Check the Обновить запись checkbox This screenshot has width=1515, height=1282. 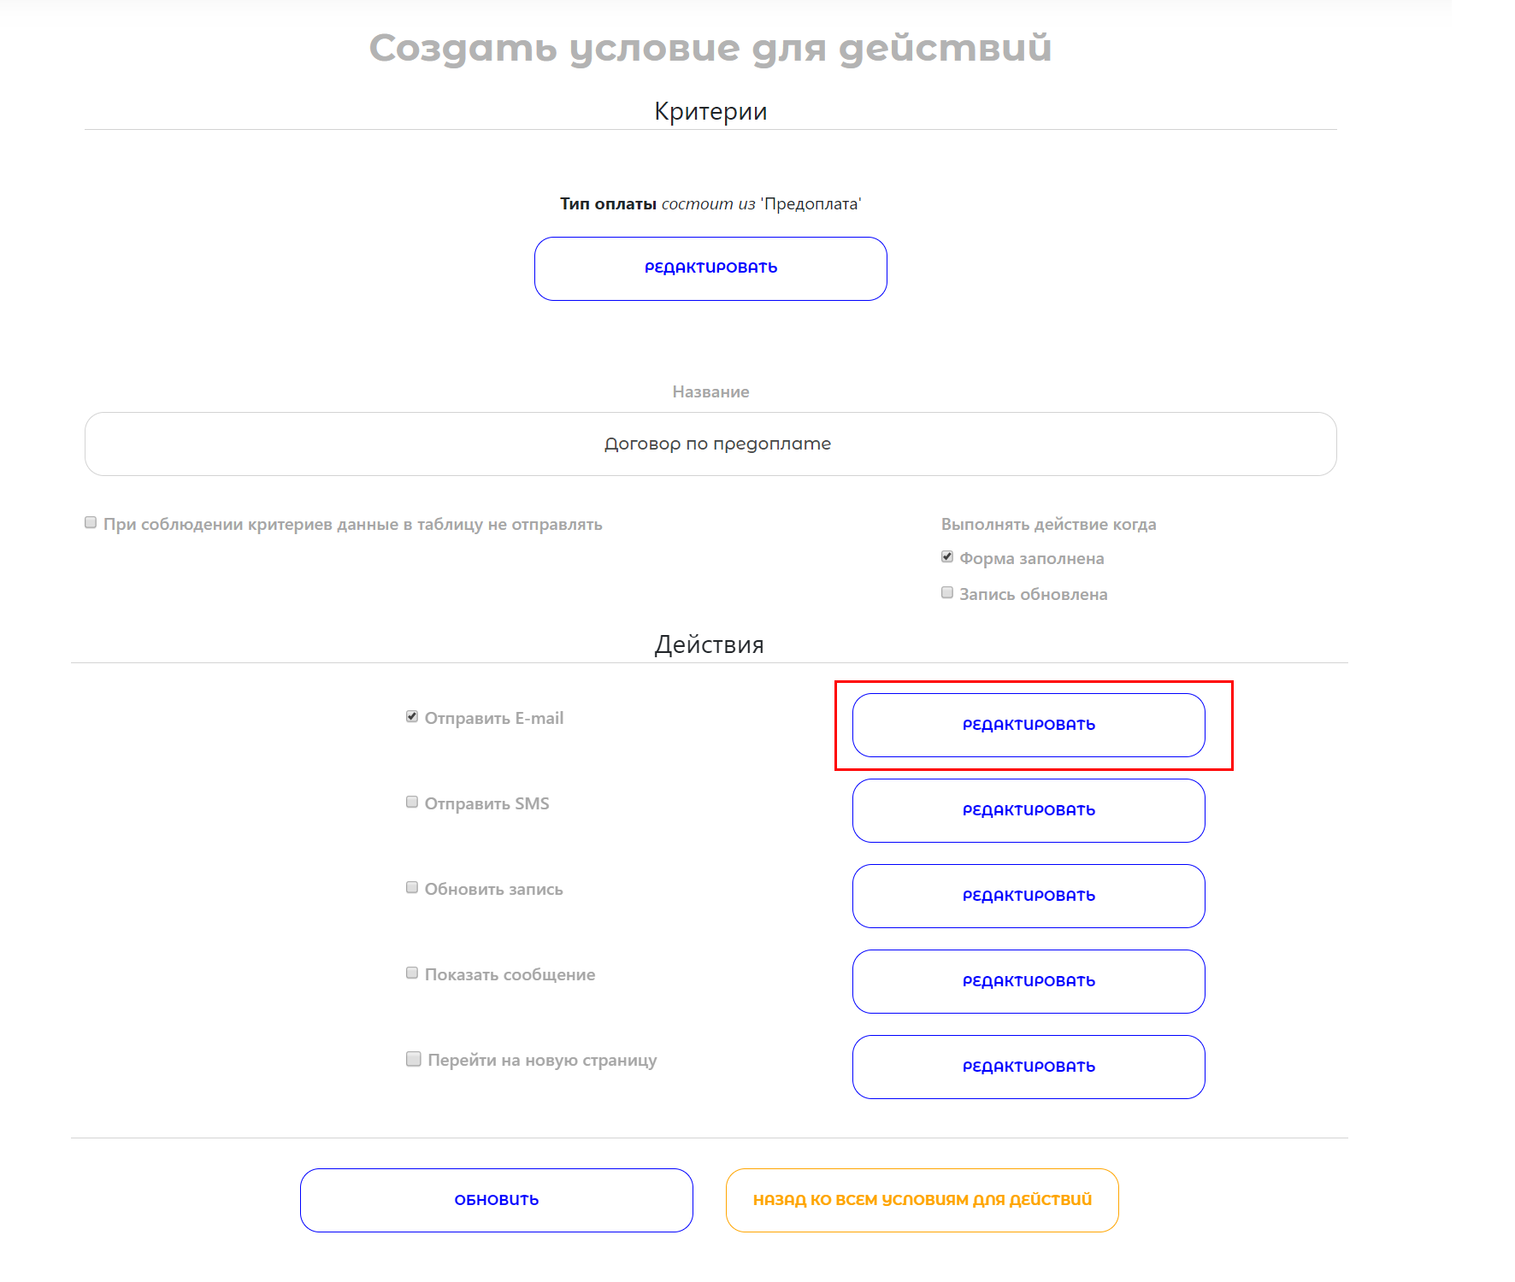pyautogui.click(x=412, y=887)
